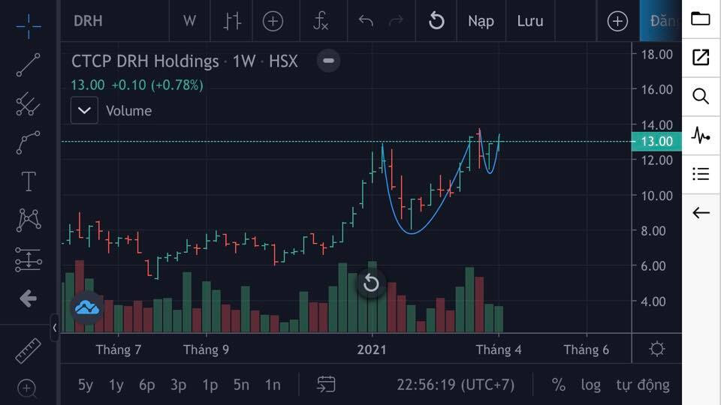Select the 3p time range
The height and width of the screenshot is (405, 721).
(x=179, y=385)
